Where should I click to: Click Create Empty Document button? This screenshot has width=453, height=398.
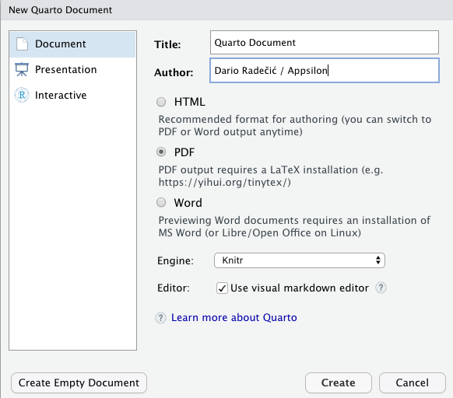[x=79, y=382]
